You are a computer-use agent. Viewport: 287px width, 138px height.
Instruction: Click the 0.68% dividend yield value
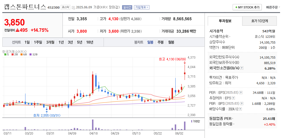click(x=271, y=109)
